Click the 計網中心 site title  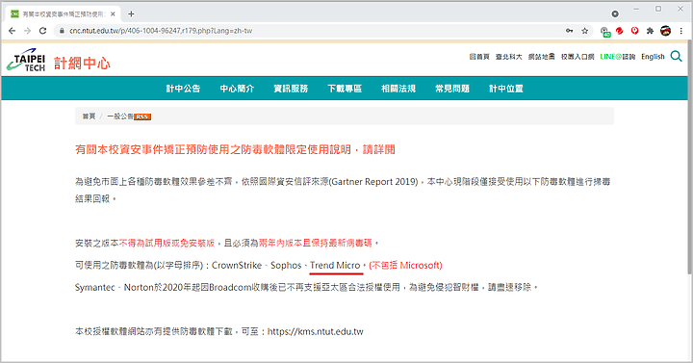pos(82,64)
